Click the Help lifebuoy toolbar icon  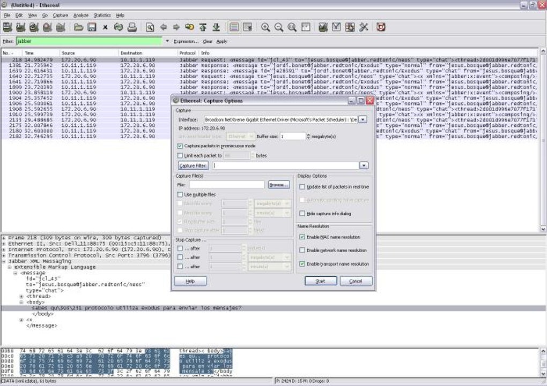(381, 27)
